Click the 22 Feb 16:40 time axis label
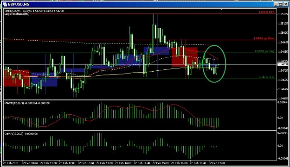290x167 pixels. [198, 163]
